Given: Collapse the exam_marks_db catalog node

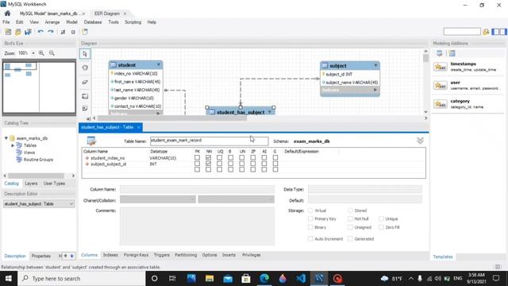Looking at the screenshot, I should [6, 138].
